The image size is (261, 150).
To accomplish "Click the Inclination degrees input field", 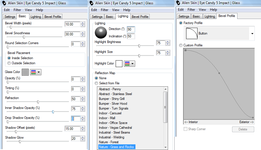I will 131,36.
